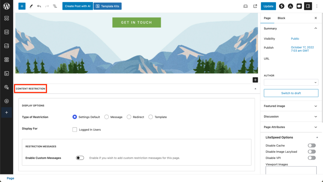Click the Redo arrow icon

[x=46, y=6]
